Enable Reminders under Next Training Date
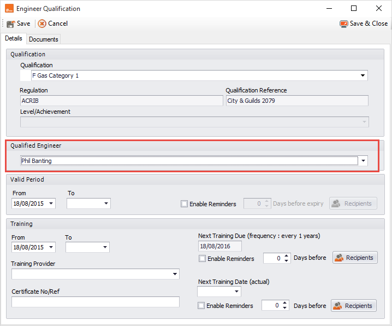 coord(201,306)
